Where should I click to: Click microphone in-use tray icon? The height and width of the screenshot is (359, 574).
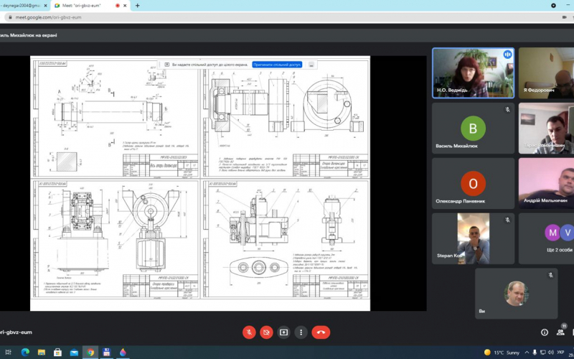click(535, 353)
